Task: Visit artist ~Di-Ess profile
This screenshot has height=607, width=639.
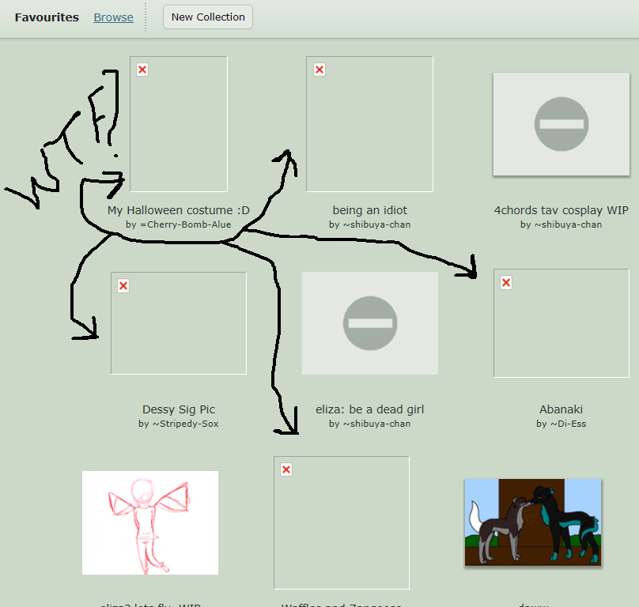Action: click(x=568, y=424)
